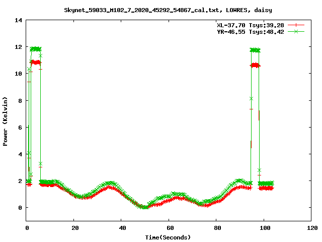The image size is (322, 242).
Task: Click the y-axis tick label 14
Action: click(19, 20)
